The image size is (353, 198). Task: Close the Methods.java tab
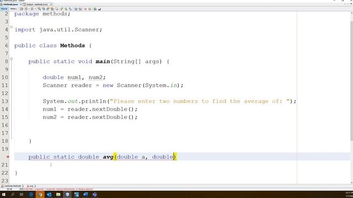pyautogui.click(x=20, y=4)
